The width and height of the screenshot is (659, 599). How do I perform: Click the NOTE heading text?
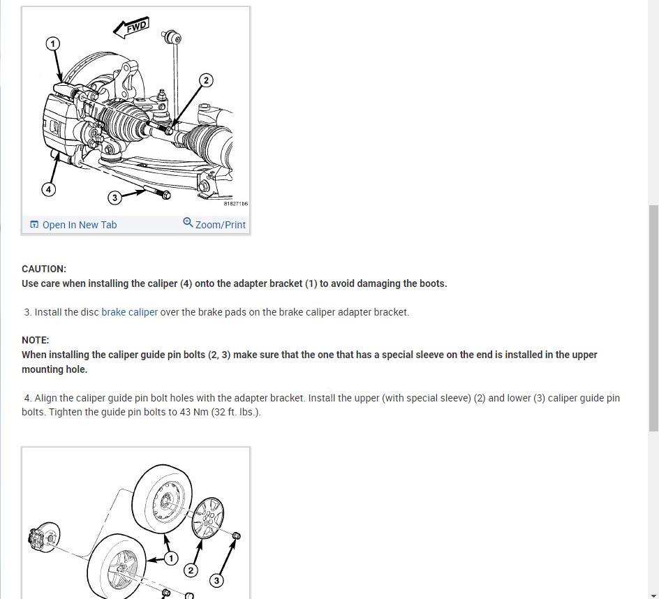[36, 340]
